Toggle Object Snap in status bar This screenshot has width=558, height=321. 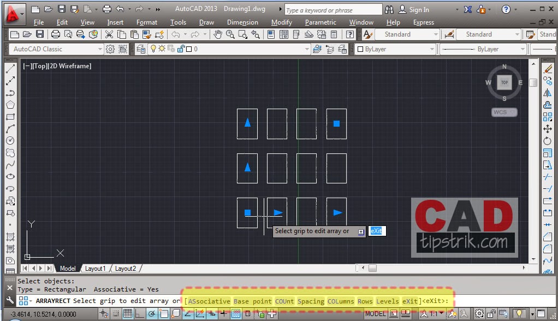point(164,313)
